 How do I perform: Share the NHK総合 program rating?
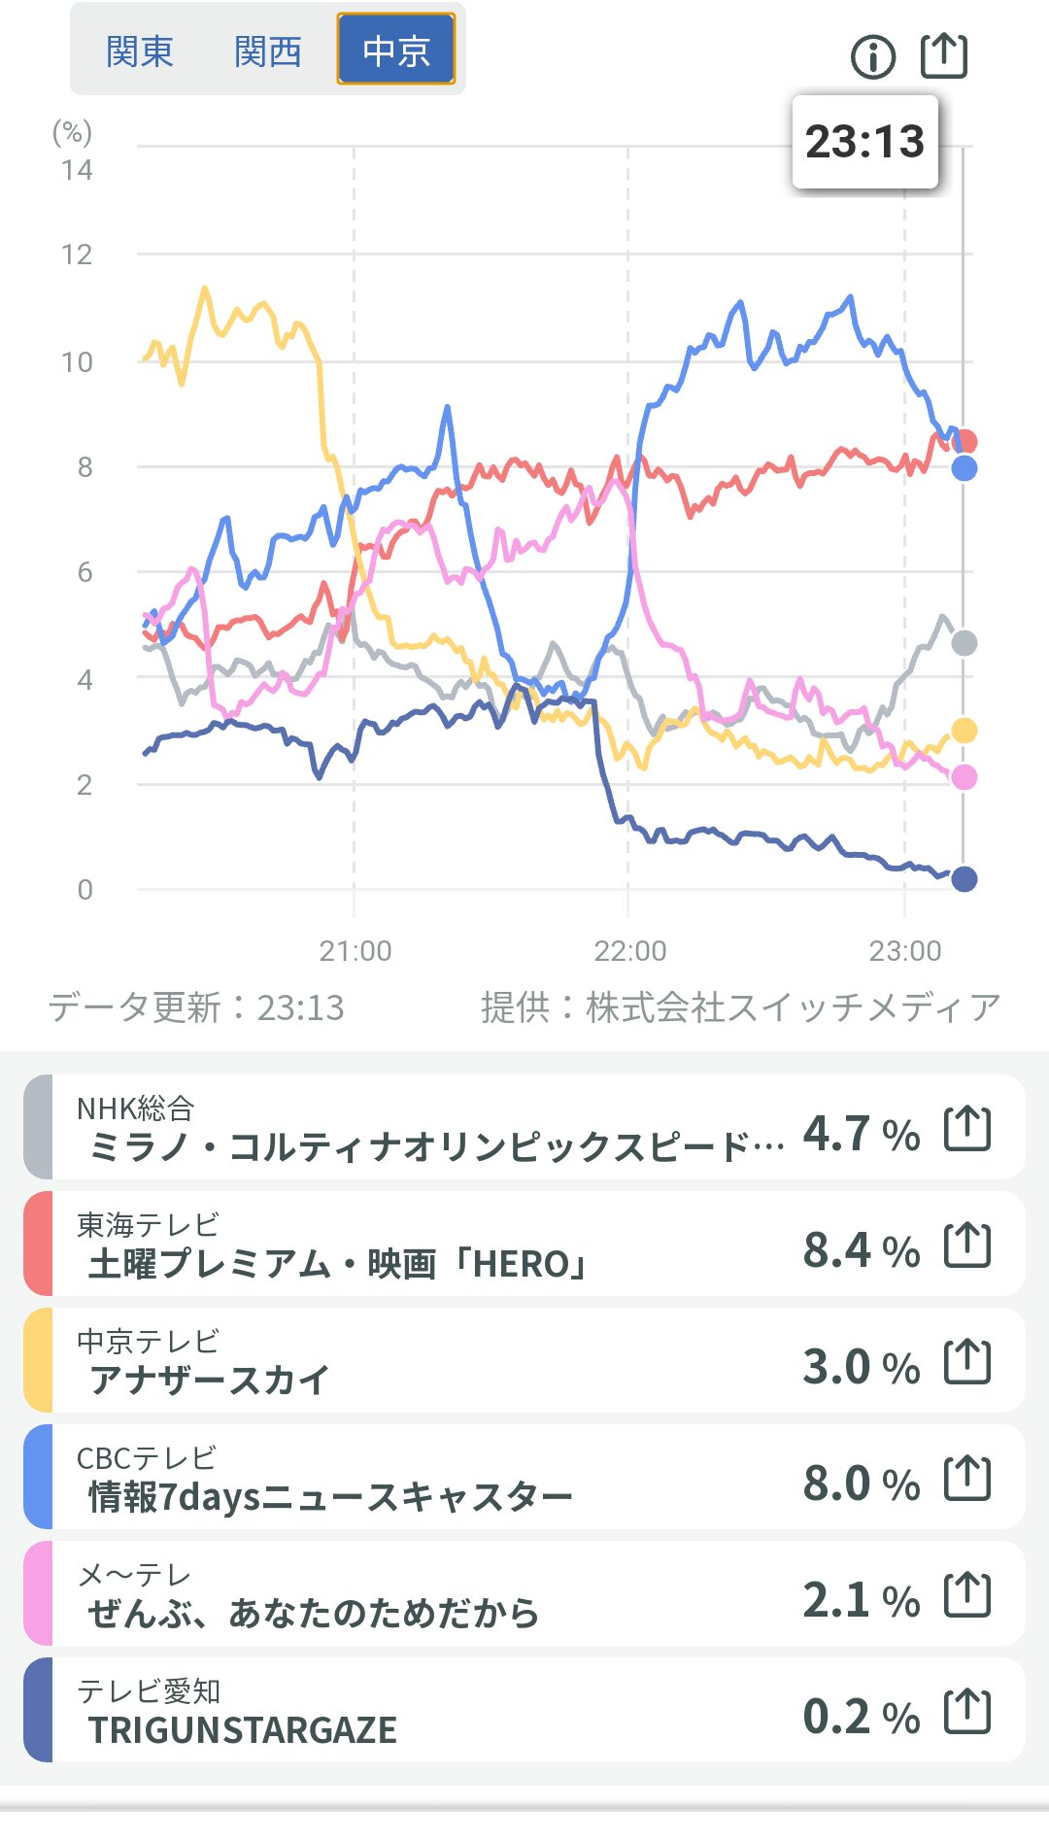pyautogui.click(x=967, y=1129)
